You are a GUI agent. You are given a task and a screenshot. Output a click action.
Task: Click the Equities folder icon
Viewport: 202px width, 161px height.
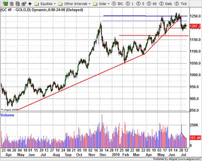37,4
